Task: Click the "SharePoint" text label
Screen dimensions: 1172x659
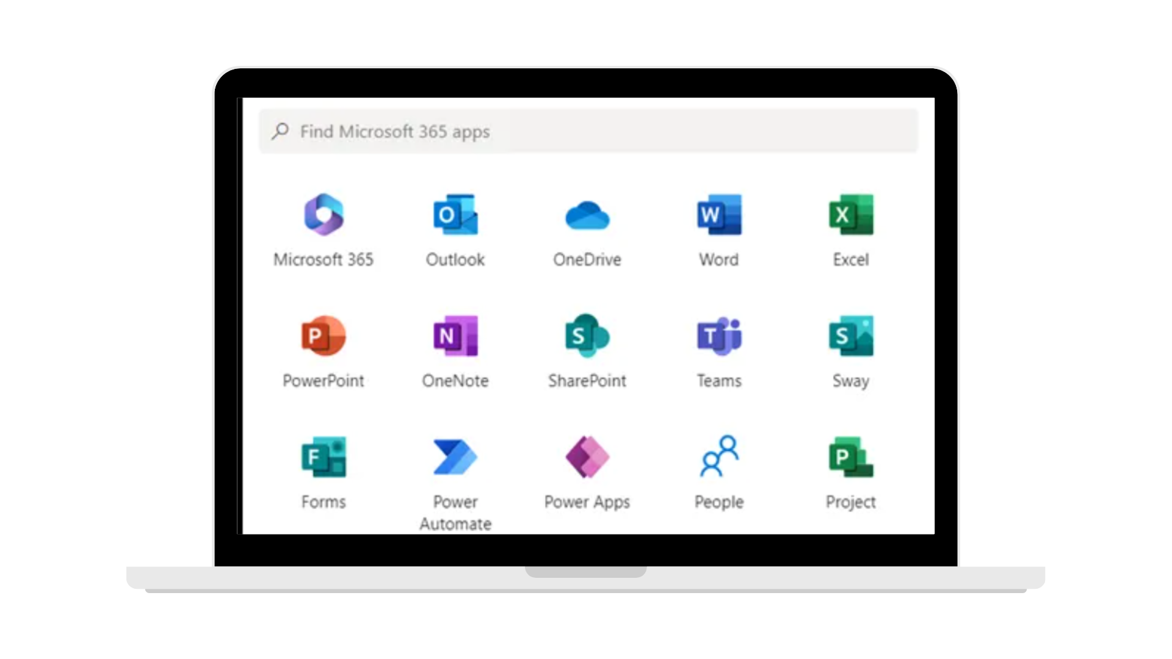Action: (x=587, y=381)
